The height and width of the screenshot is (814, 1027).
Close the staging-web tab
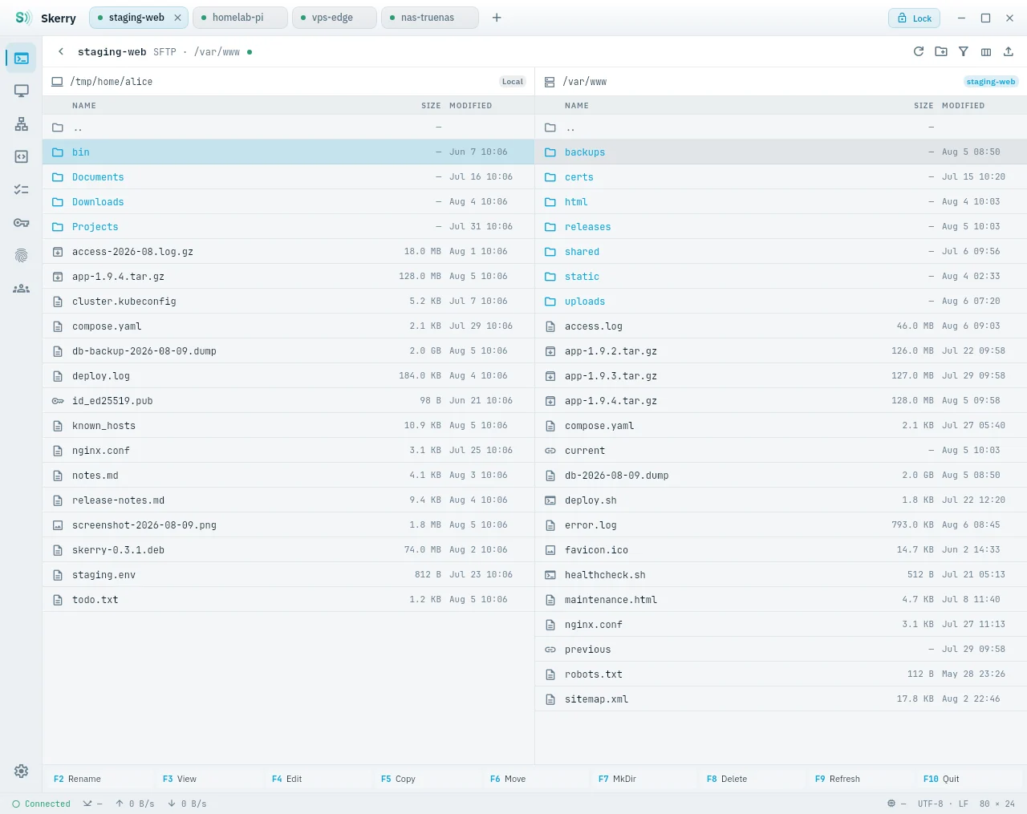coord(177,18)
